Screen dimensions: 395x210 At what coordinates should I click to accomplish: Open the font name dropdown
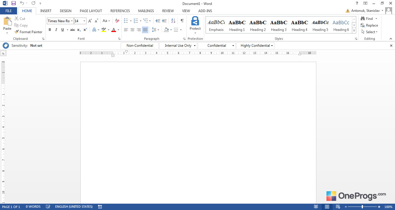72,21
